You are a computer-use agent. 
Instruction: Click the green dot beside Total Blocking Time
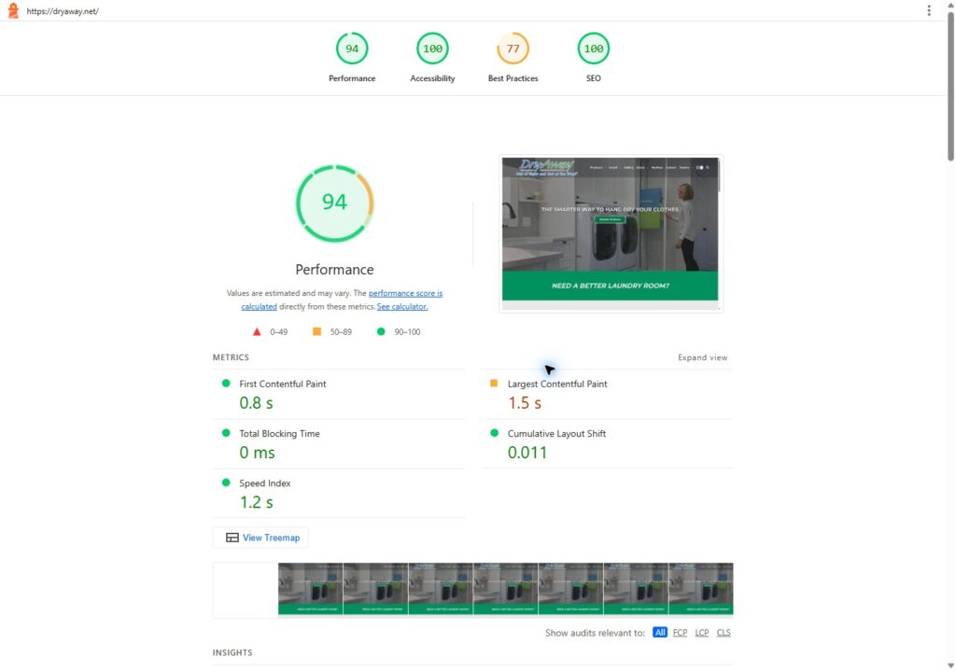coord(226,433)
